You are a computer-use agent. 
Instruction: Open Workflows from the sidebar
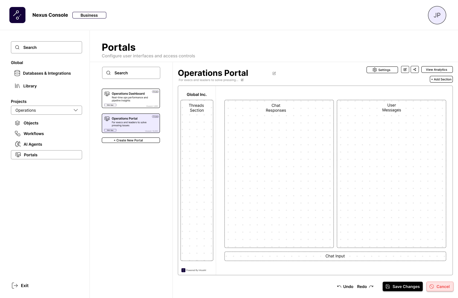(x=34, y=134)
